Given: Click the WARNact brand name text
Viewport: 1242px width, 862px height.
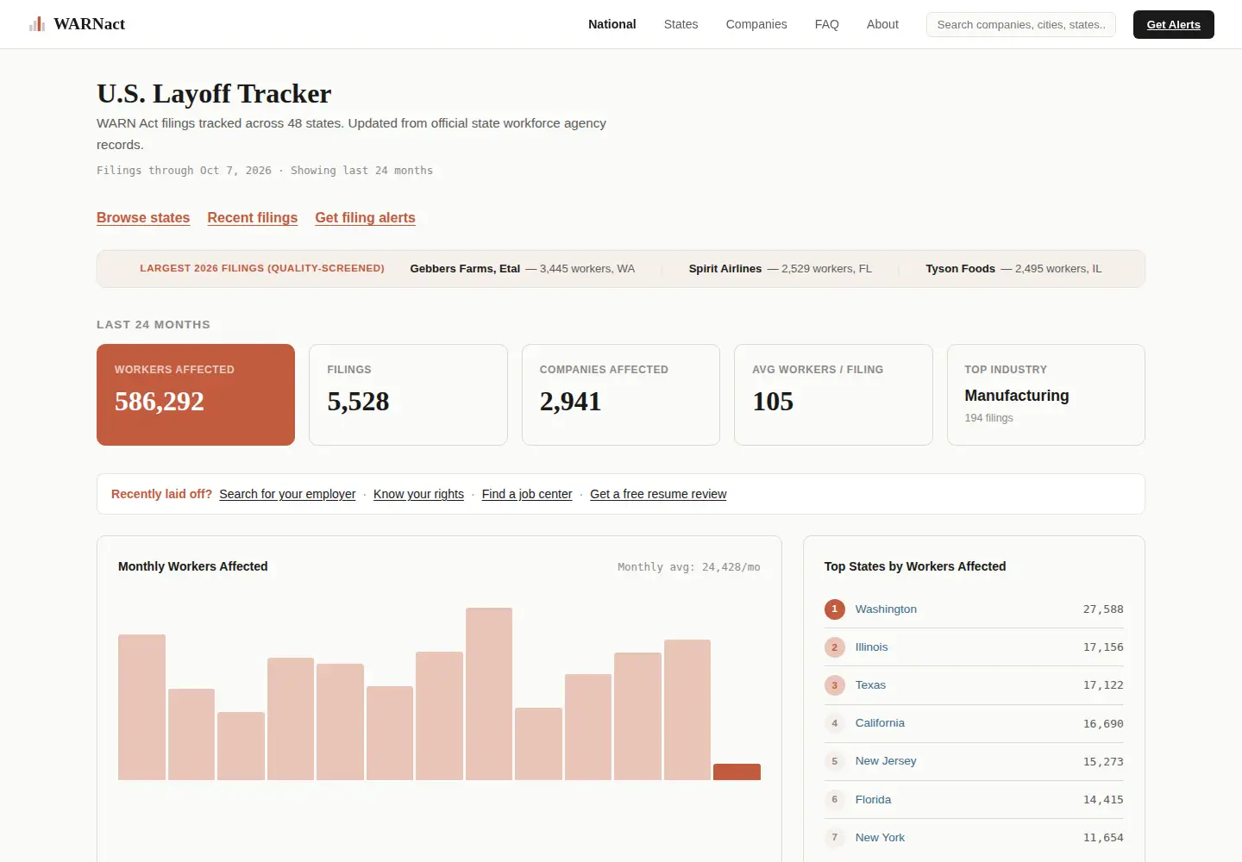Looking at the screenshot, I should (x=89, y=24).
